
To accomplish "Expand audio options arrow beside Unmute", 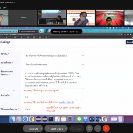I will (41, 129).
